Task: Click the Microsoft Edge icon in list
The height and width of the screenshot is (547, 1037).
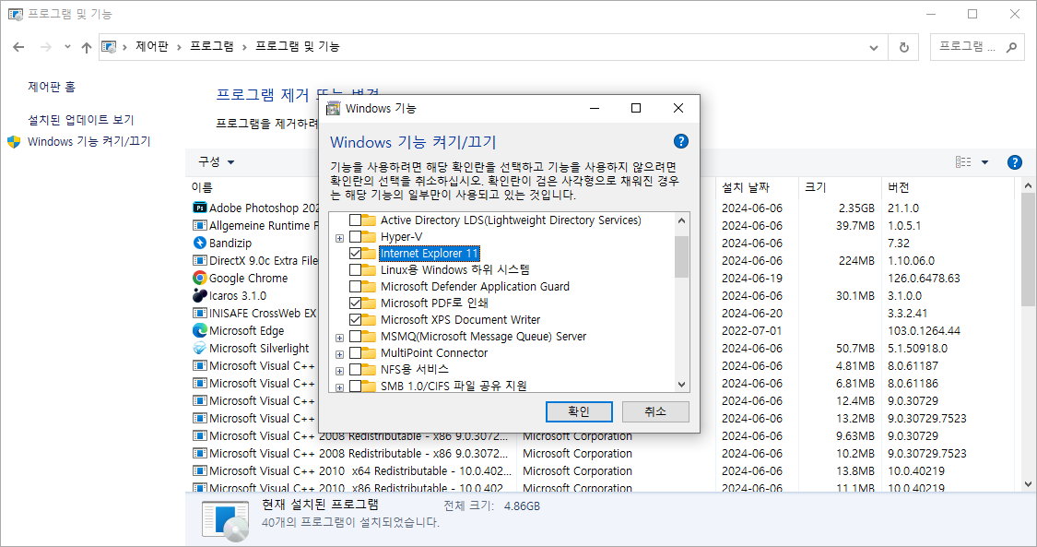Action: coord(199,331)
